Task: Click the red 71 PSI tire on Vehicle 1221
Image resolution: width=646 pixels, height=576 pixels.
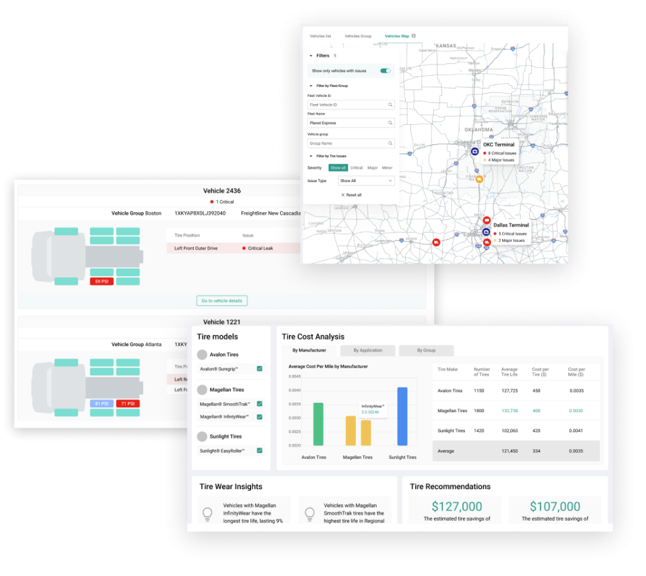Action: [x=127, y=403]
